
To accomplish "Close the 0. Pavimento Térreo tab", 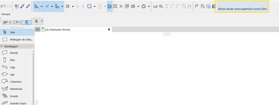I will [109, 29].
